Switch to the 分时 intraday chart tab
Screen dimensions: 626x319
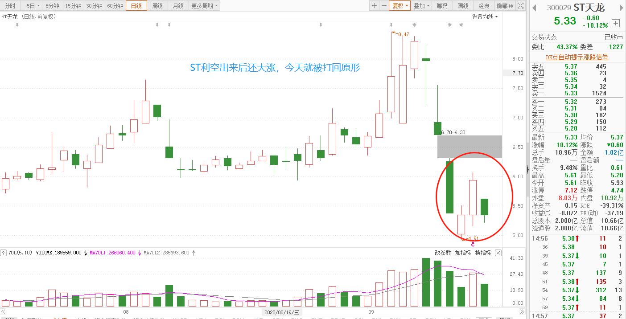click(x=10, y=6)
